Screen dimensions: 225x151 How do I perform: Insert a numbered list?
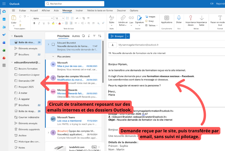[72, 18]
